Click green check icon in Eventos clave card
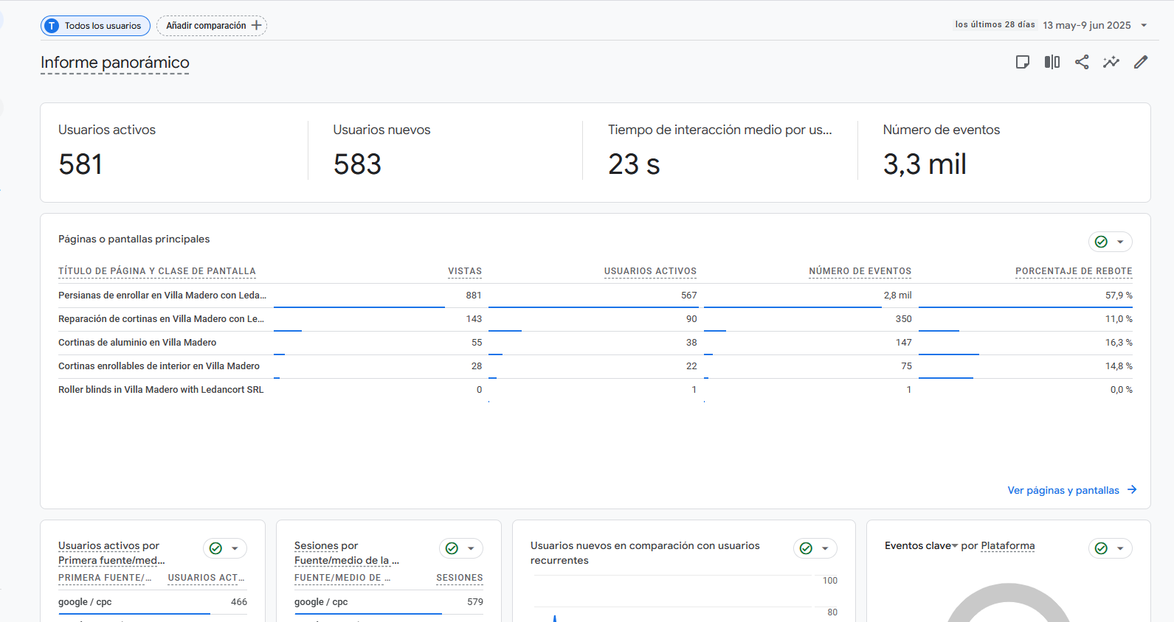Screen dimensions: 1174x622 (1101, 548)
